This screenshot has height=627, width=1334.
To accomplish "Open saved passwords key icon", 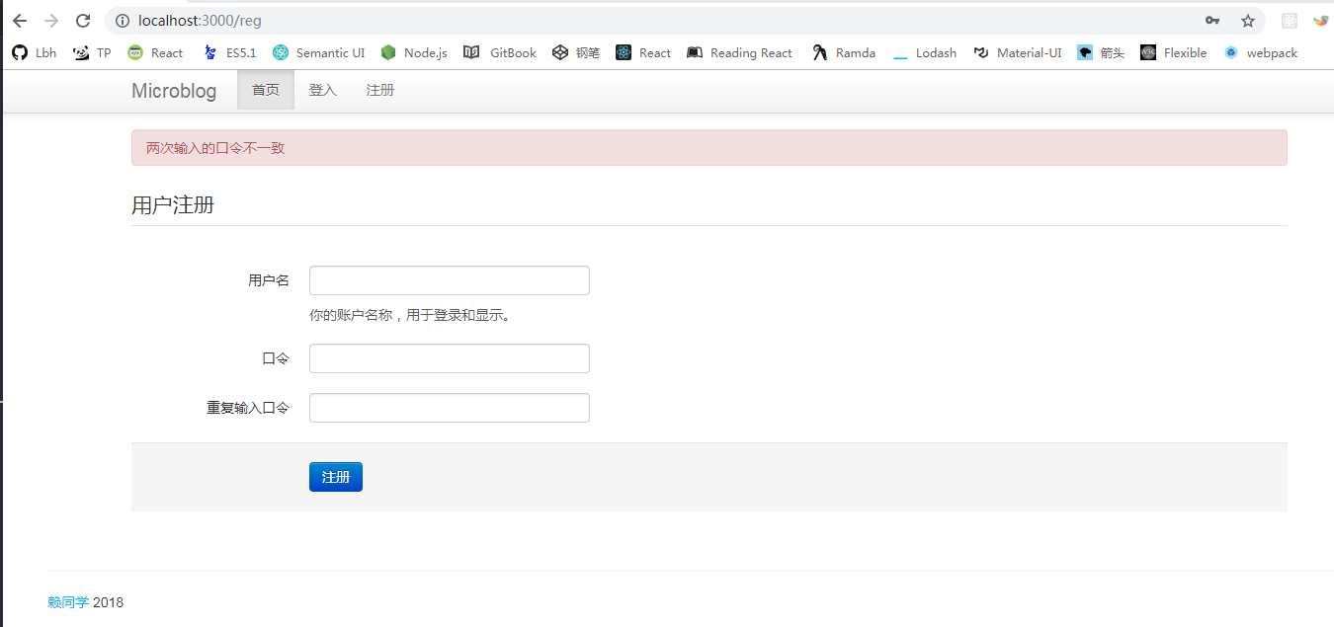I will click(x=1212, y=21).
